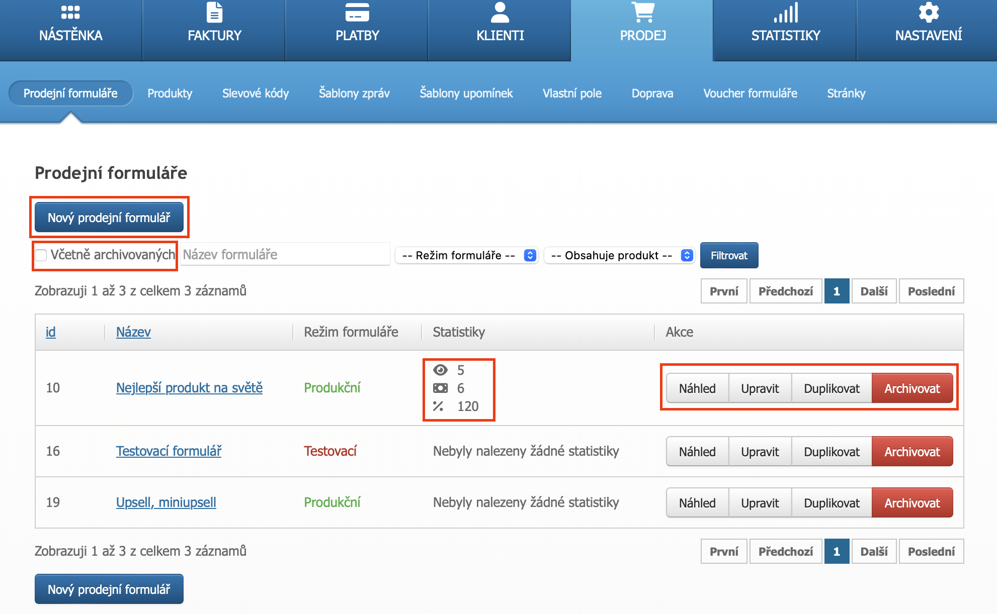Screen dimensions: 997x614
Task: Click the Statistiky column header
Action: [459, 332]
